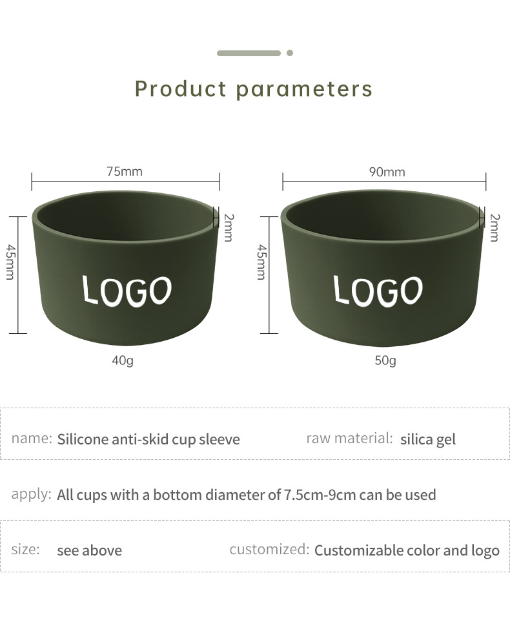
Task: Click the "silica gel" raw material value
Action: click(427, 439)
